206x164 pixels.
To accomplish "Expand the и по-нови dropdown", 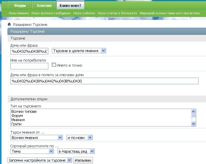I will click(80, 138).
